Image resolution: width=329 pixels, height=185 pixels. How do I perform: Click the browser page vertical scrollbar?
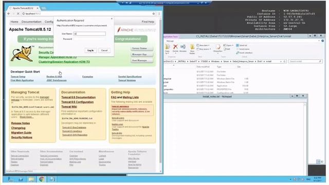point(161,90)
